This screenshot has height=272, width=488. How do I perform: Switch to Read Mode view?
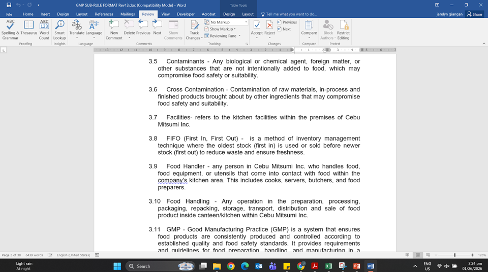coord(407,255)
